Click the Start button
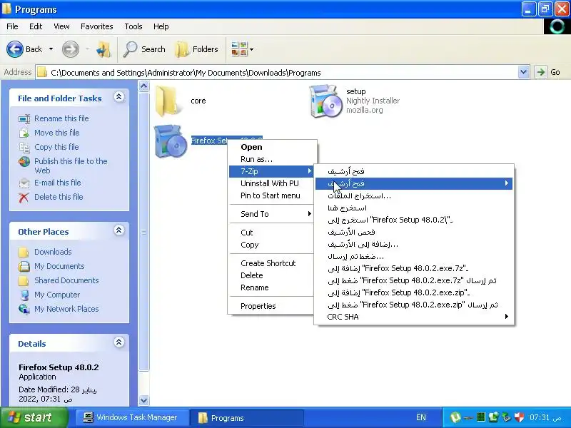Viewport: 571px width, 428px height. [34, 417]
